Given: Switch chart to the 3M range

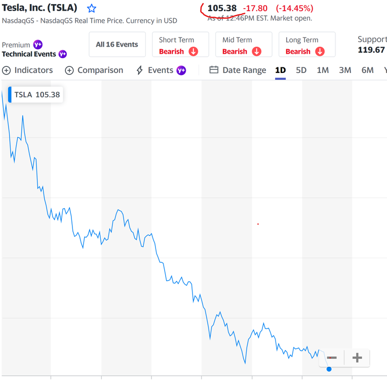Looking at the screenshot, I should pos(345,70).
